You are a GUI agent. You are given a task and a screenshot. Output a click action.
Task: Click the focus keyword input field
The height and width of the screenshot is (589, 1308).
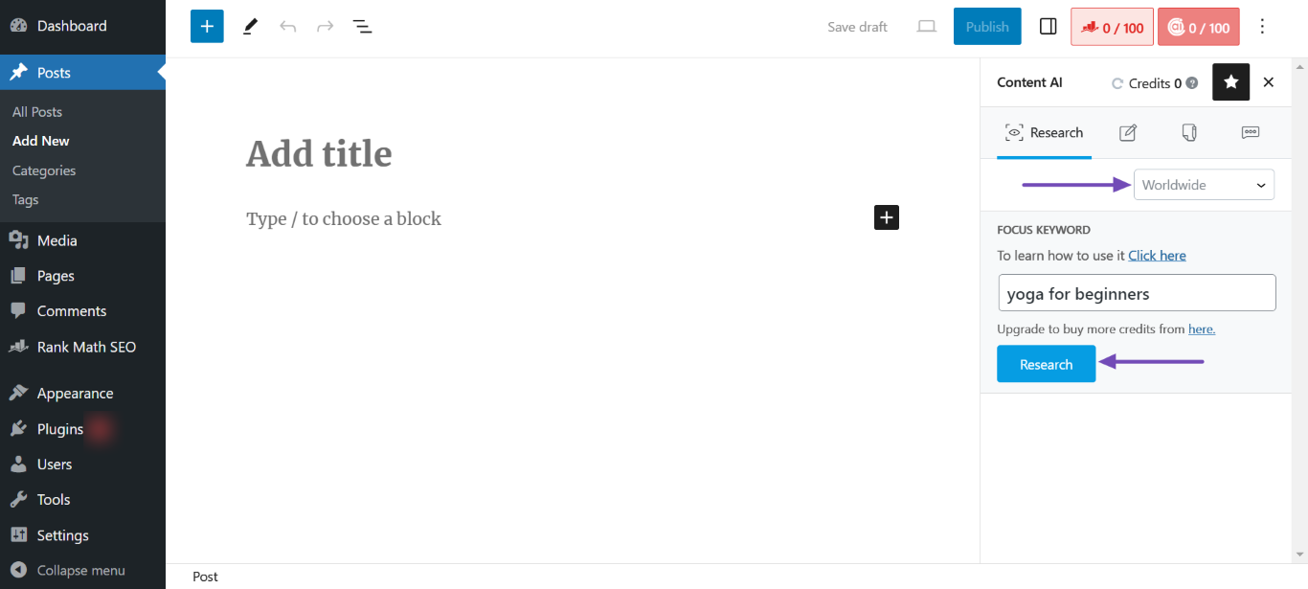[1137, 293]
